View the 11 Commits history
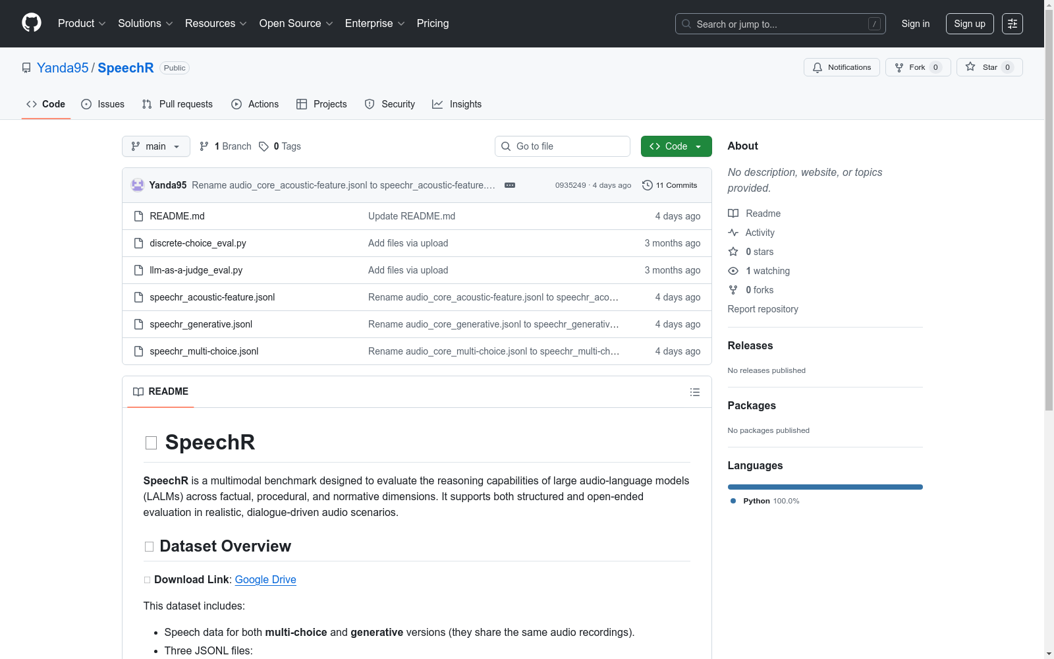 (669, 185)
